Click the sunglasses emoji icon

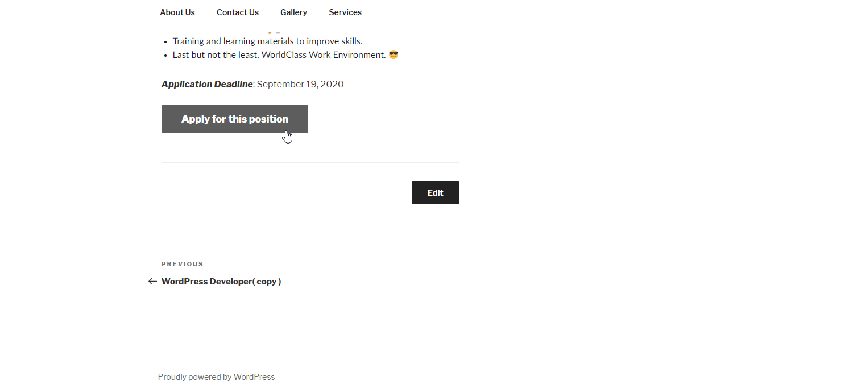click(394, 55)
